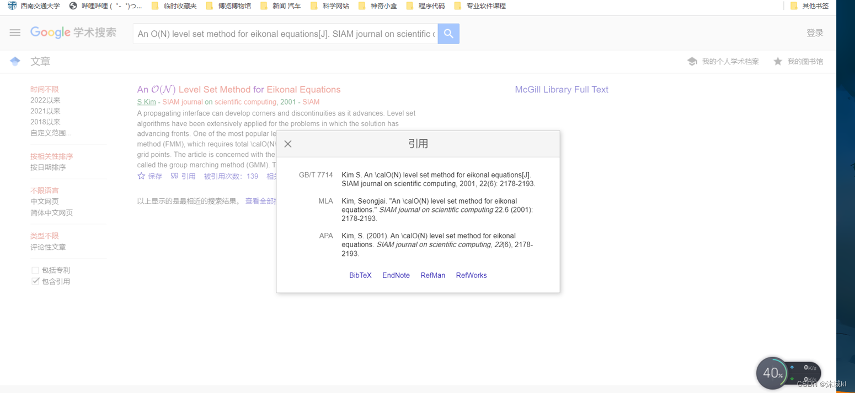Image resolution: width=855 pixels, height=393 pixels.
Task: Open the hamburger menu next to Google logo
Action: [x=15, y=33]
